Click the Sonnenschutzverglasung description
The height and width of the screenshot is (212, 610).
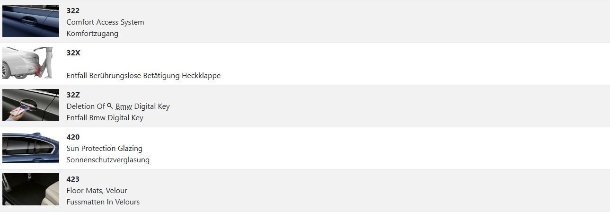[x=108, y=160]
